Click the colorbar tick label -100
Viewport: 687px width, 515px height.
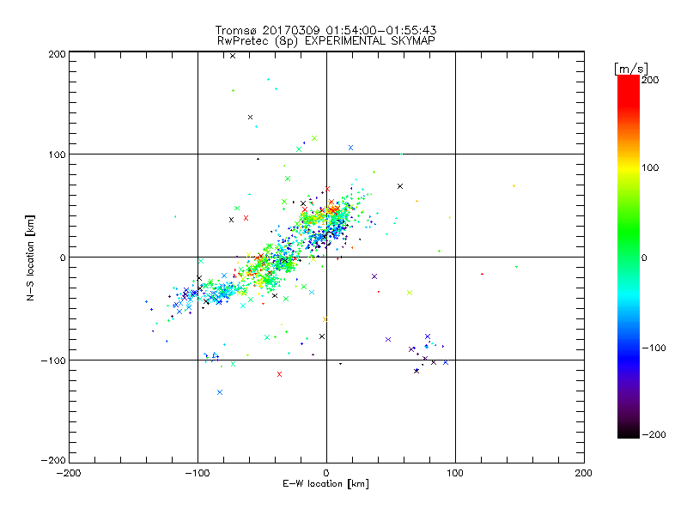(654, 348)
